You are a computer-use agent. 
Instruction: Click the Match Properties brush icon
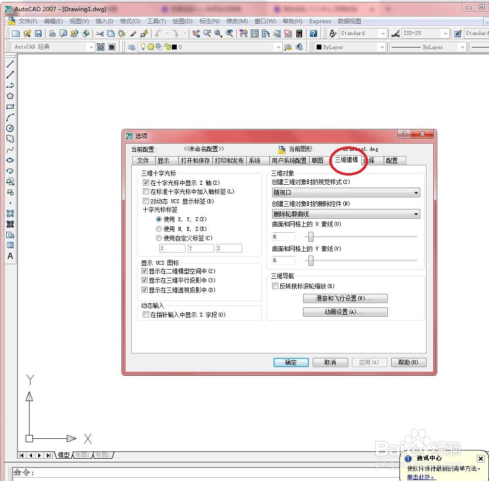pyautogui.click(x=133, y=33)
